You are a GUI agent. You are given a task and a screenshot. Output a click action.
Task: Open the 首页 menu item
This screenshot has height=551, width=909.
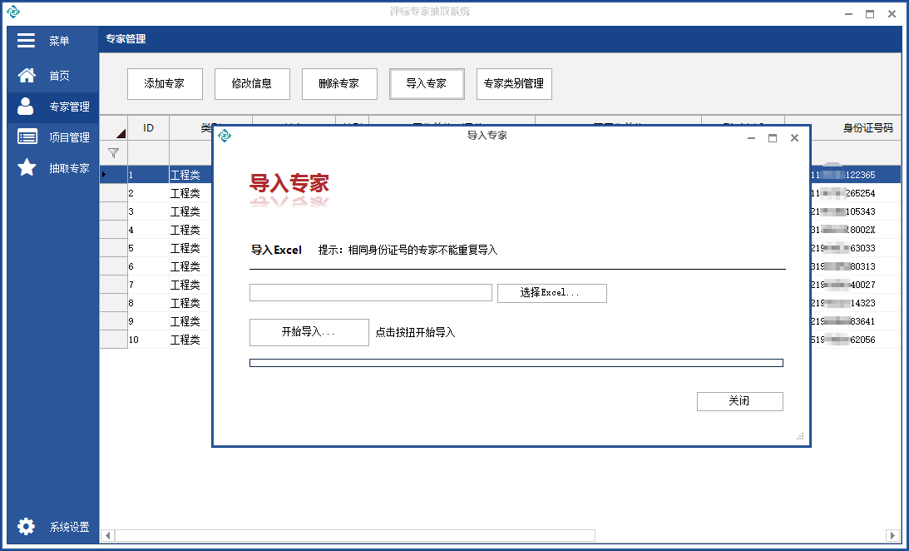pyautogui.click(x=59, y=76)
